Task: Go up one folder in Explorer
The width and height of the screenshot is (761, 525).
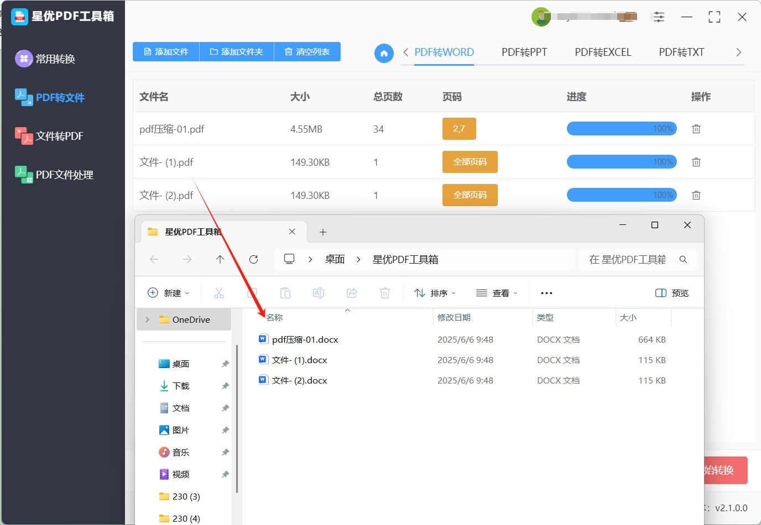Action: click(x=220, y=259)
